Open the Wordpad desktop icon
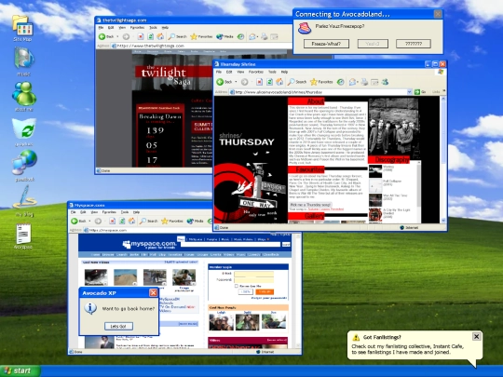 point(23,236)
